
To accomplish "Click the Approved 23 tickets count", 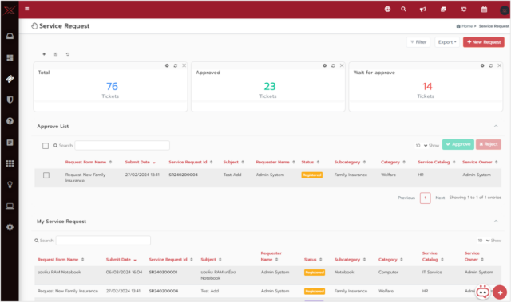I will click(x=270, y=87).
